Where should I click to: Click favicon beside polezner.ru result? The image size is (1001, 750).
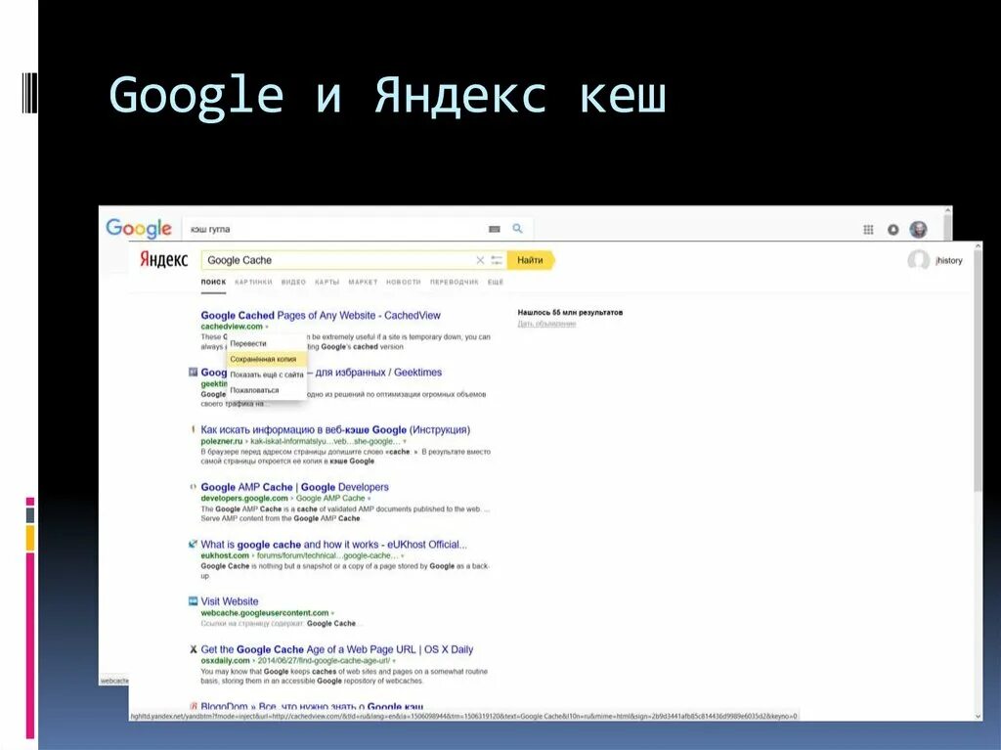(x=194, y=429)
